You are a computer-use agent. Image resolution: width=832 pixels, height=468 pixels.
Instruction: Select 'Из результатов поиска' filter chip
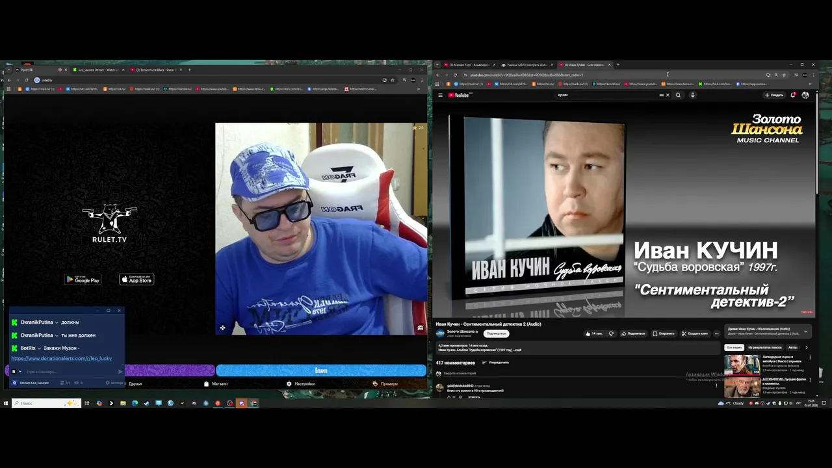coord(764,348)
